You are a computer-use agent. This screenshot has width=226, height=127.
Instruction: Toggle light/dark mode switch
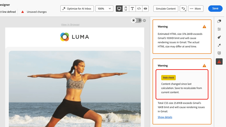[x=137, y=20]
